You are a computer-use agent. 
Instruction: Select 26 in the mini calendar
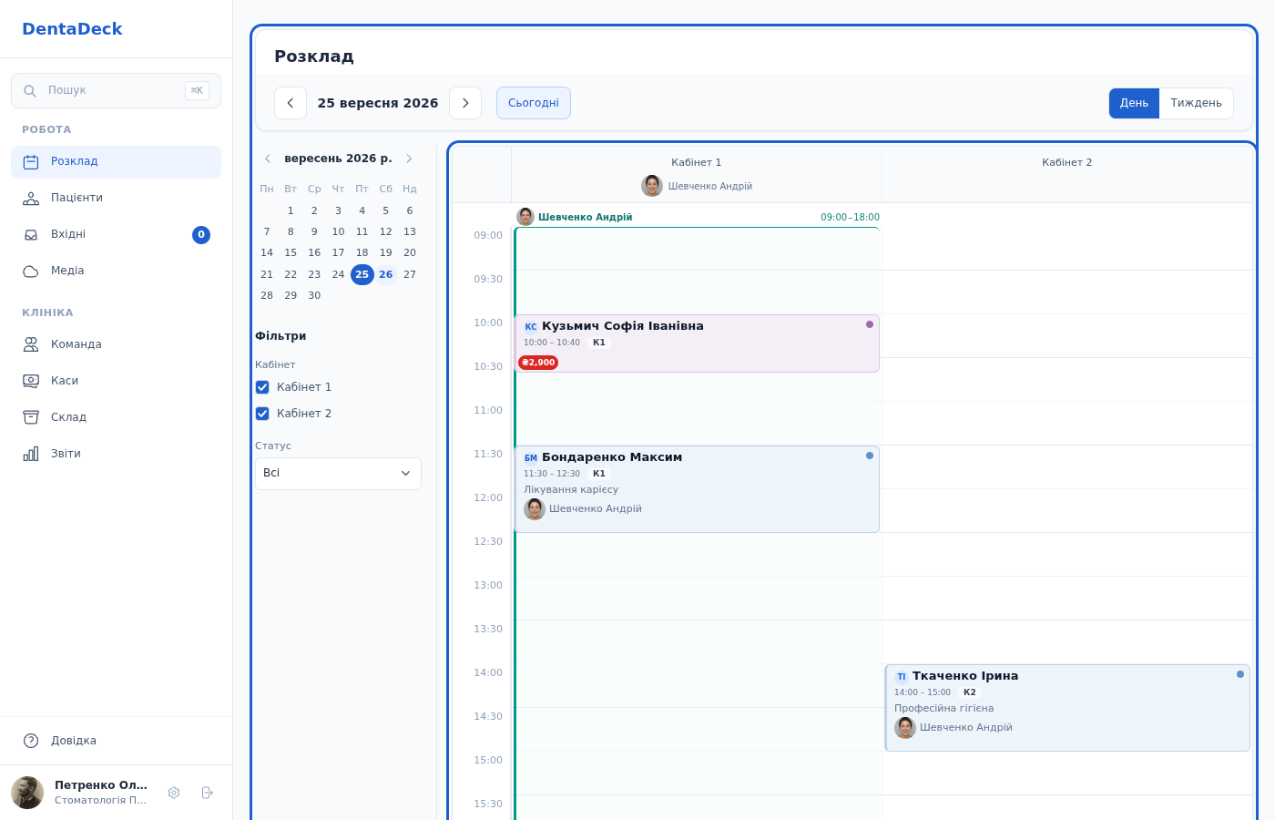coord(386,274)
